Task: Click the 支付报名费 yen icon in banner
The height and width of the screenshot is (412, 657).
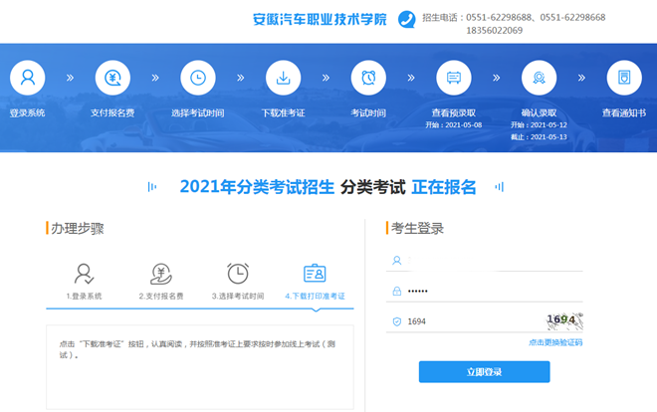Action: [x=112, y=78]
